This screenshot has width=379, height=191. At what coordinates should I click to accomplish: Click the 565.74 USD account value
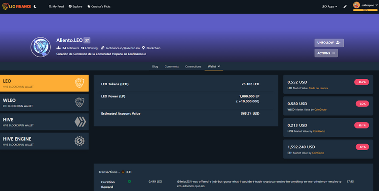tap(250, 114)
